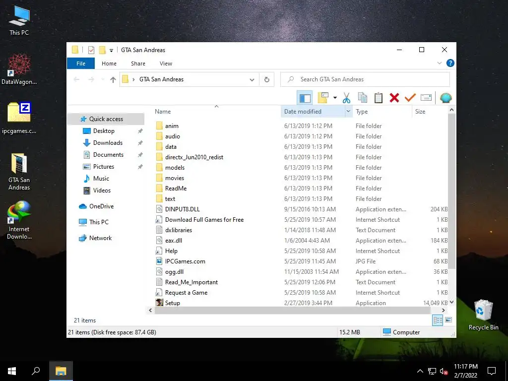Select Music in navigation pane
The width and height of the screenshot is (508, 381).
click(101, 179)
